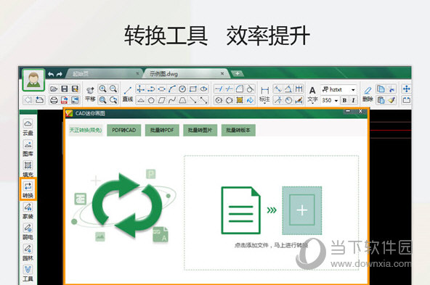Click zoom in magnifier
This screenshot has width=430, height=285.
[x=102, y=88]
